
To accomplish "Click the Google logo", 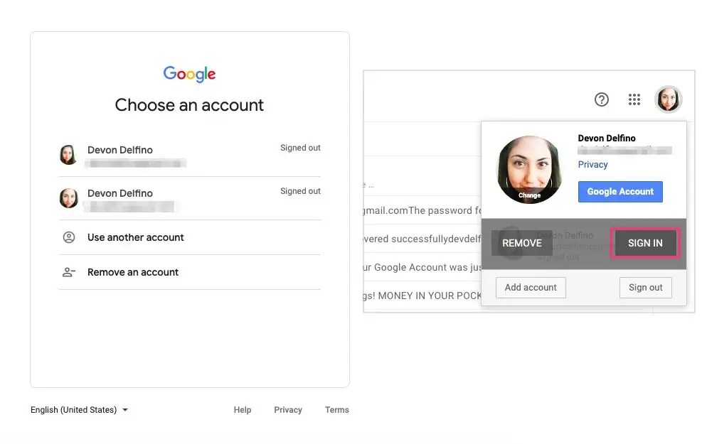I will pos(189,74).
